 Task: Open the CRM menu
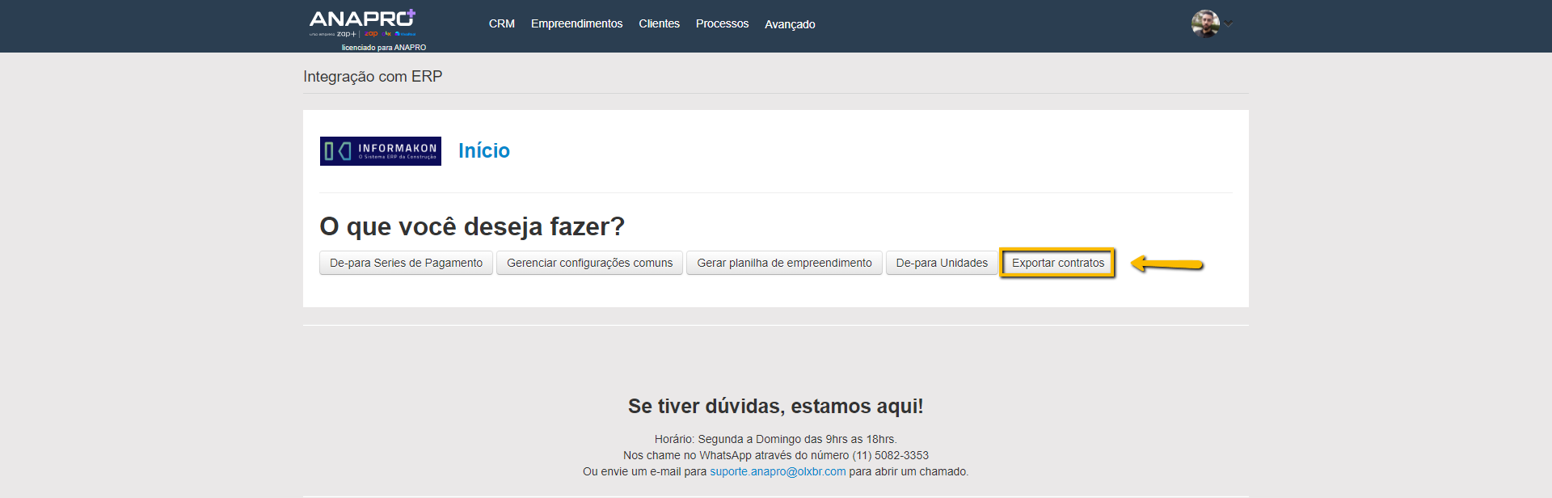[x=501, y=23]
